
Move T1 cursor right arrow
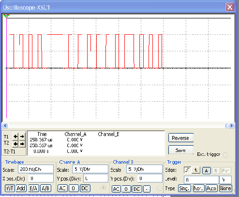22,136
